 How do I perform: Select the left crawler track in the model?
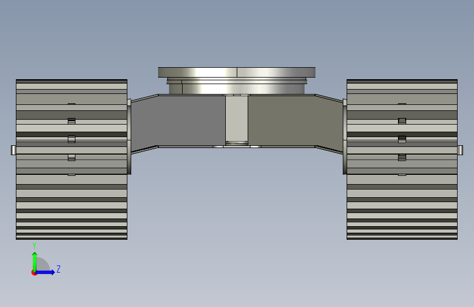point(72,160)
